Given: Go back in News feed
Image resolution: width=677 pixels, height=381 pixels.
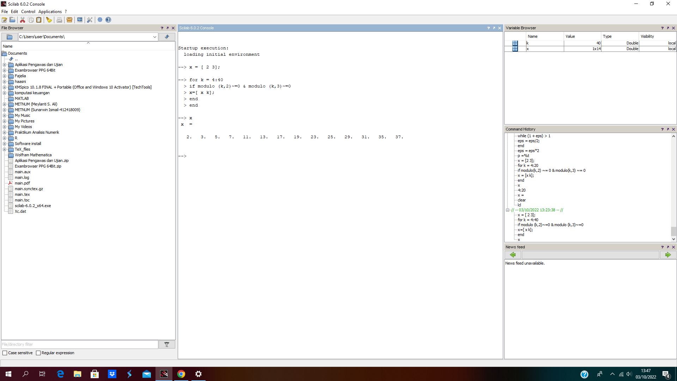Looking at the screenshot, I should [x=513, y=255].
